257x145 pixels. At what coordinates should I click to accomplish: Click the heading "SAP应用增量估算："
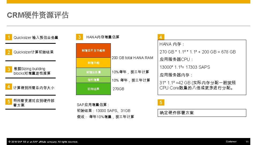pos(93,105)
